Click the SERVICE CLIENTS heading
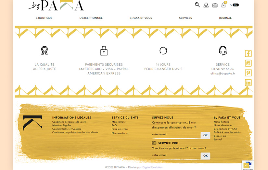 125,118
